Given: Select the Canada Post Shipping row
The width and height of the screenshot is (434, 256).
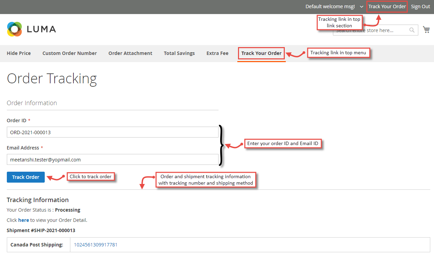Looking at the screenshot, I should (38, 245).
